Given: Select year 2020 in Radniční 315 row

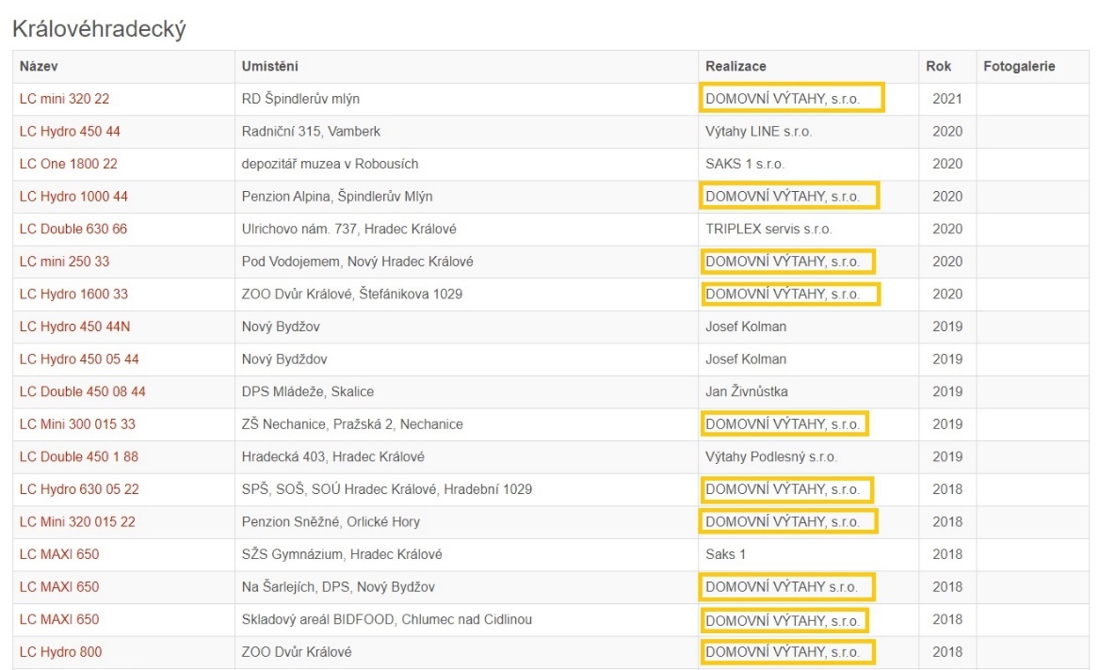Looking at the screenshot, I should tap(946, 132).
